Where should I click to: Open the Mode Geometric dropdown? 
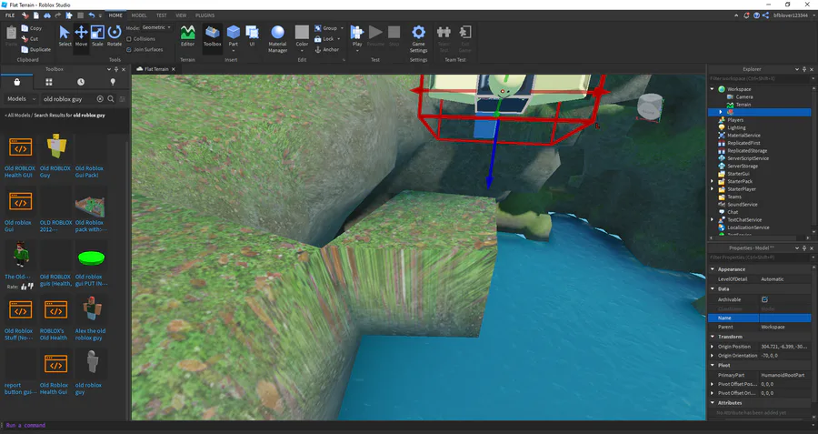pos(156,27)
